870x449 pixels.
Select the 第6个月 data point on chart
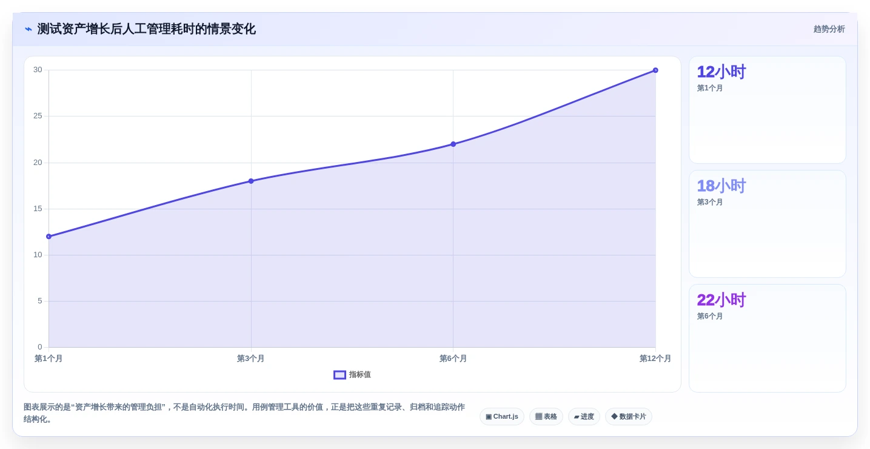(453, 144)
